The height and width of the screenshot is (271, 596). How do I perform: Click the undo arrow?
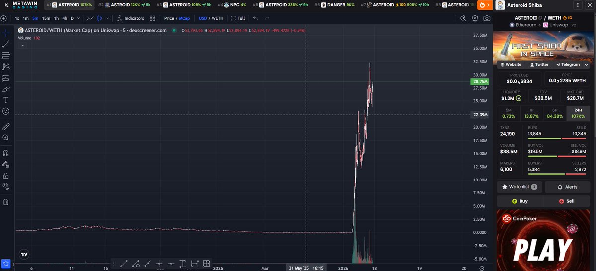tap(255, 18)
